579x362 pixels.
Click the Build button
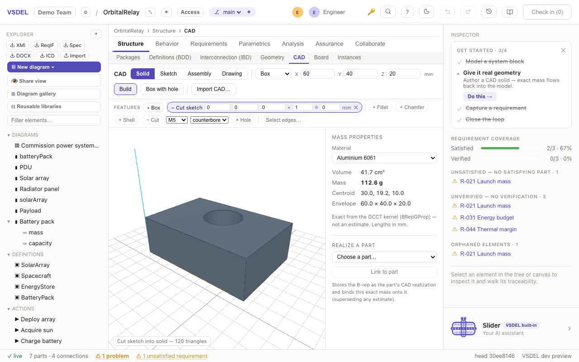(x=125, y=89)
